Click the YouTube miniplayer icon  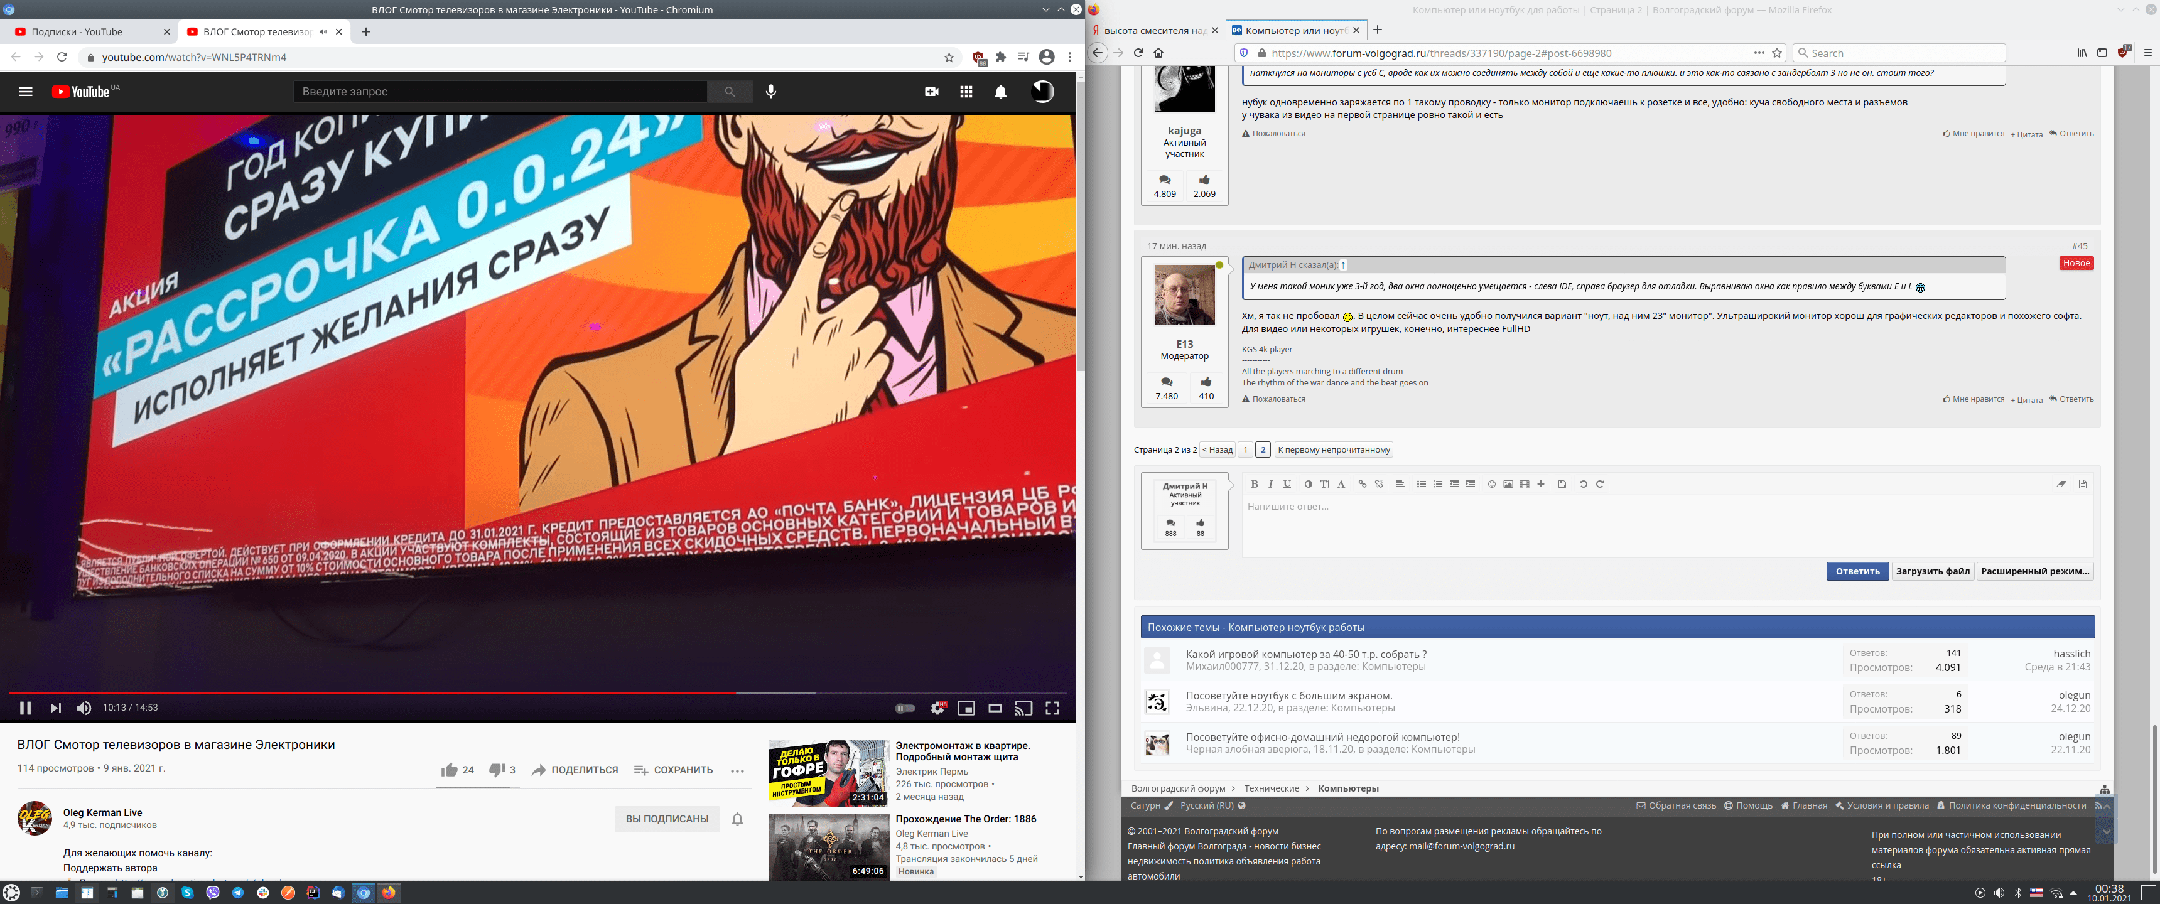(966, 709)
